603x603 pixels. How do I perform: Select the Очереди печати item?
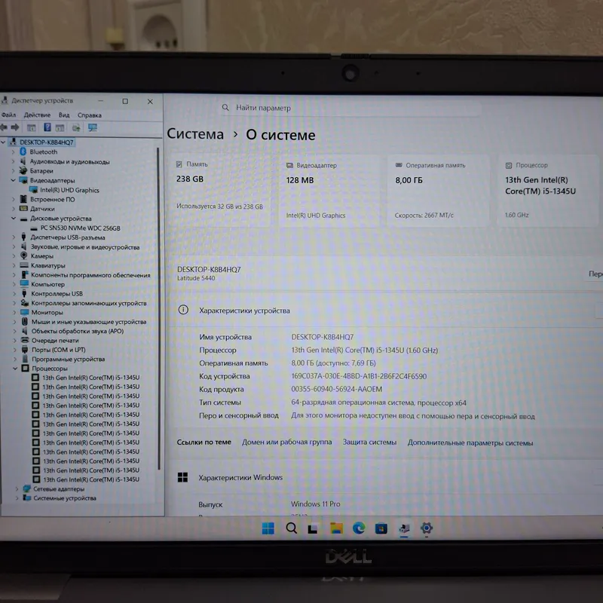point(55,341)
